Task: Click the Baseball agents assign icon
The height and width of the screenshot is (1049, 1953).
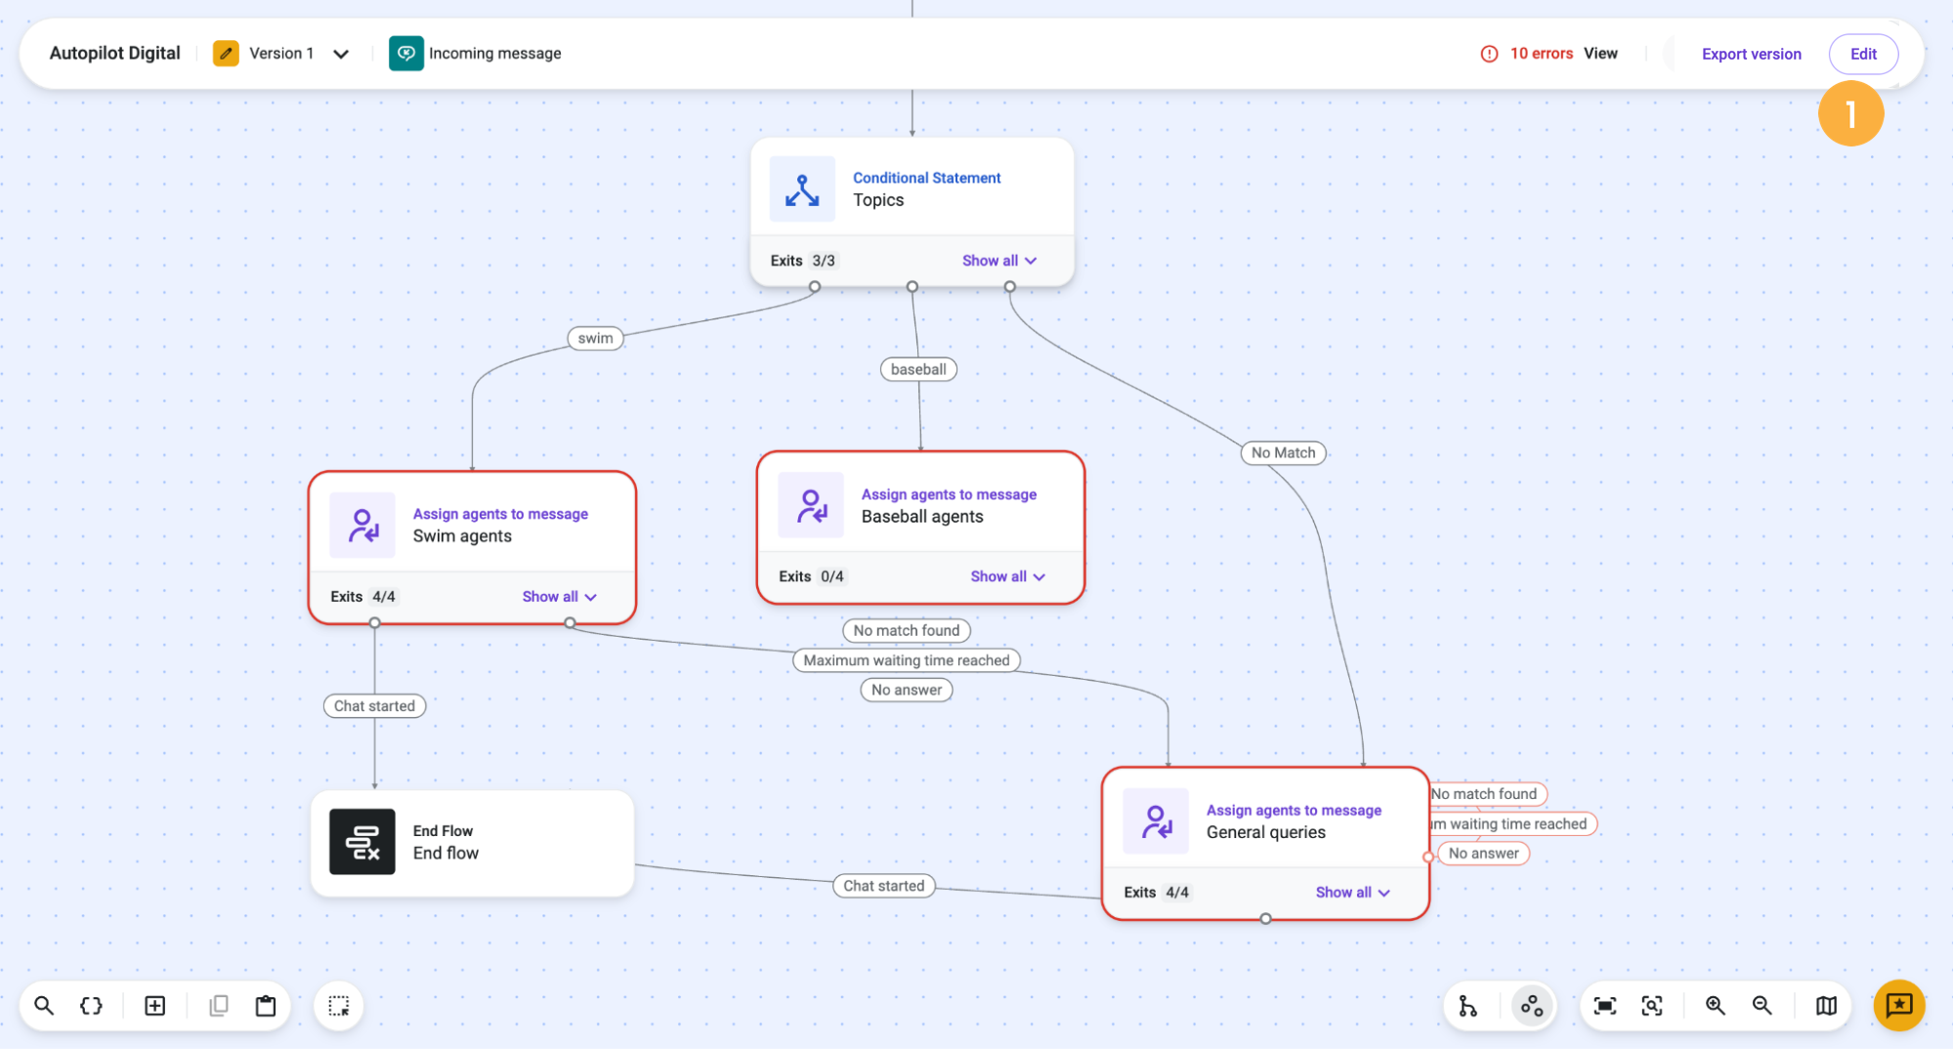Action: pos(811,505)
